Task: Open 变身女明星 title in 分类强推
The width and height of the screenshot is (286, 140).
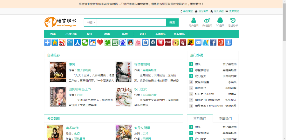Action: pyautogui.click(x=142, y=128)
